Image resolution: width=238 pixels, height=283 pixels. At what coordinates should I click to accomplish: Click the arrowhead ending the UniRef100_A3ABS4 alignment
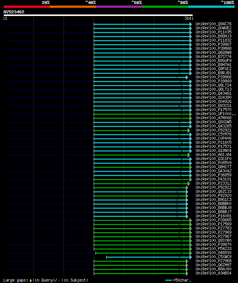187,274
